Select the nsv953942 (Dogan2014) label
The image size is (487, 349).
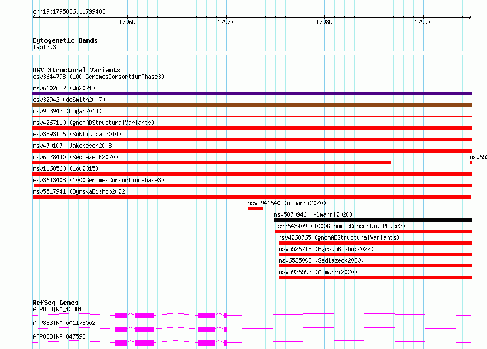67,111
